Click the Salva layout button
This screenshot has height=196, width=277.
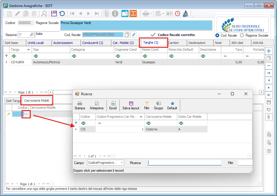pyautogui.click(x=131, y=105)
